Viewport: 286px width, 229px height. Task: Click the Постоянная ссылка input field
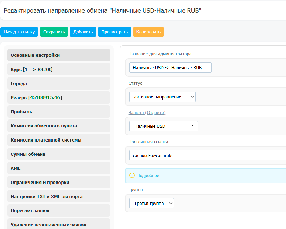click(x=206, y=155)
